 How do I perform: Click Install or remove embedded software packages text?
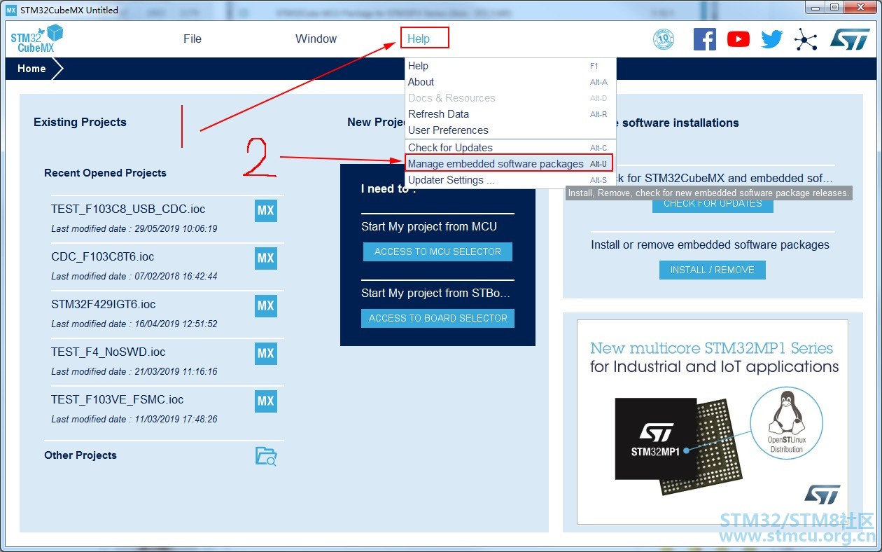710,244
